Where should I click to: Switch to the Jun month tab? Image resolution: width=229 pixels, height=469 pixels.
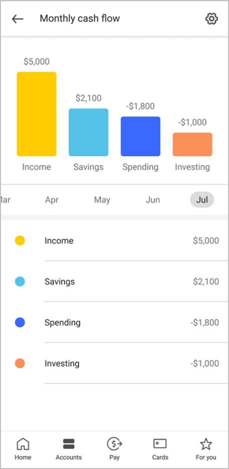(152, 200)
